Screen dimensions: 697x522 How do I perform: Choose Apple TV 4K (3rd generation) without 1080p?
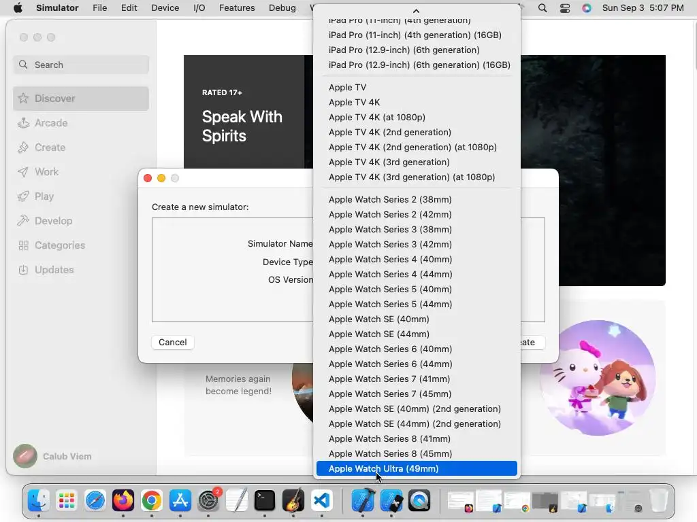click(x=417, y=162)
